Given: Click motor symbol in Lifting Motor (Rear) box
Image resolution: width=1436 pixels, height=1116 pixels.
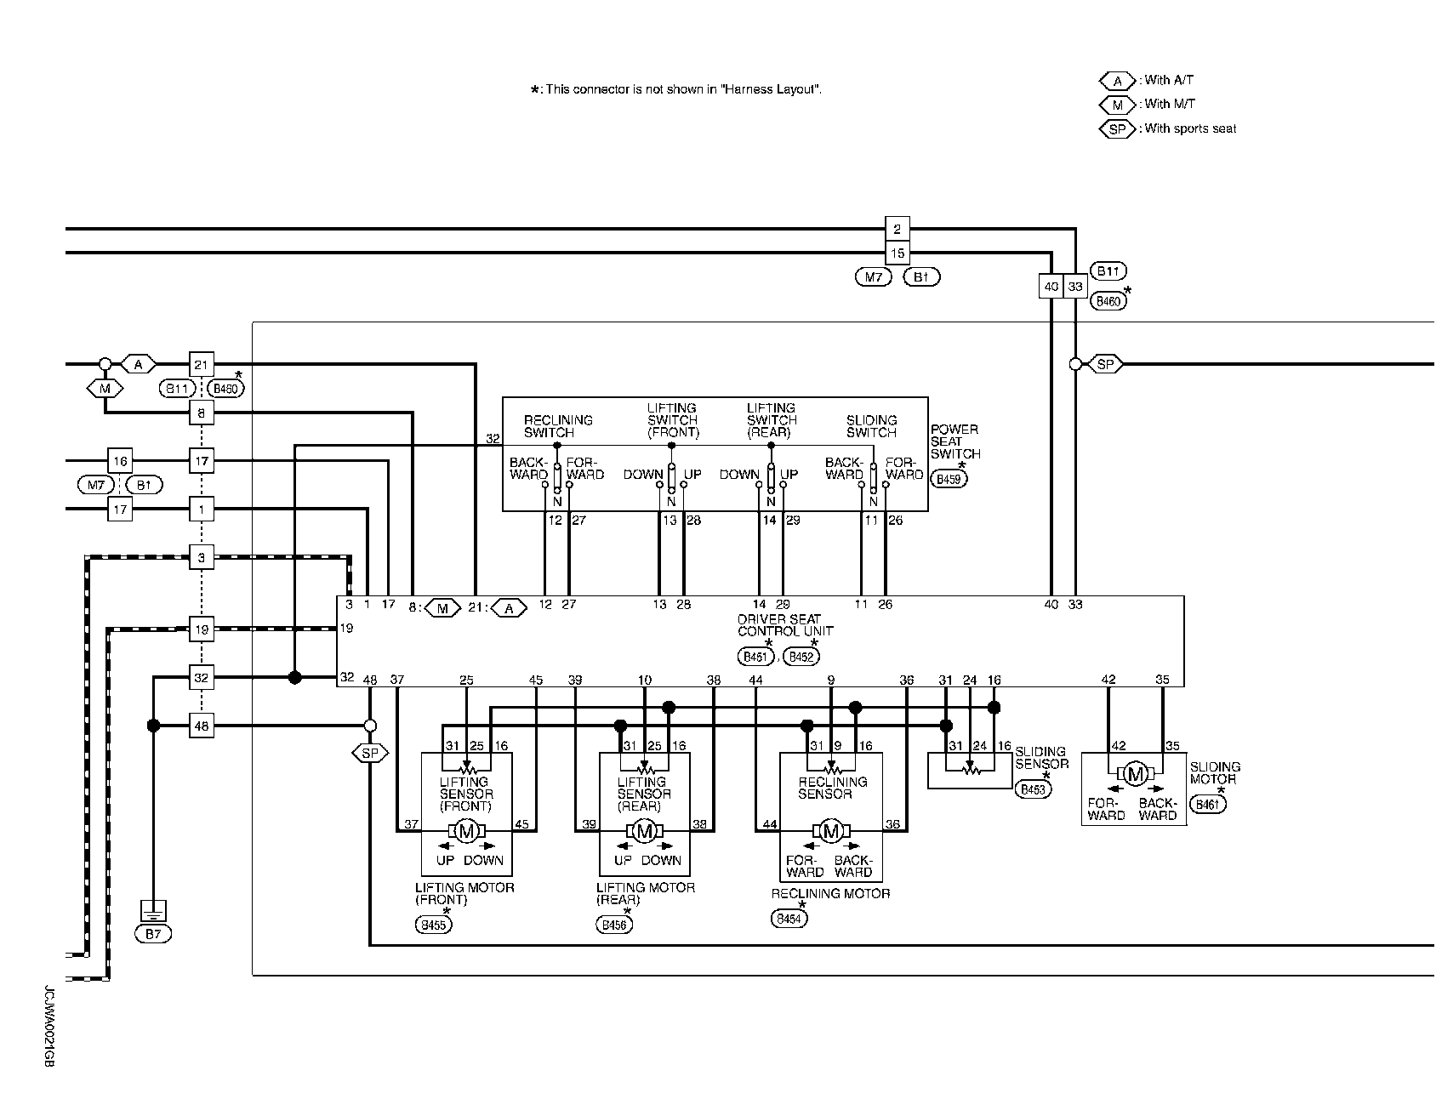Looking at the screenshot, I should [644, 832].
